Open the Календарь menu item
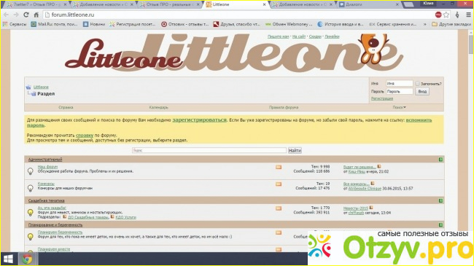The height and width of the screenshot is (266, 474). tap(158, 107)
